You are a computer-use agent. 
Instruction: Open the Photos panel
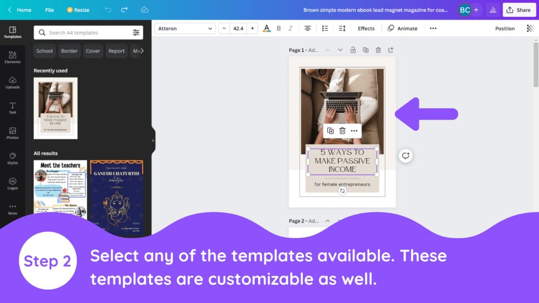click(12, 133)
